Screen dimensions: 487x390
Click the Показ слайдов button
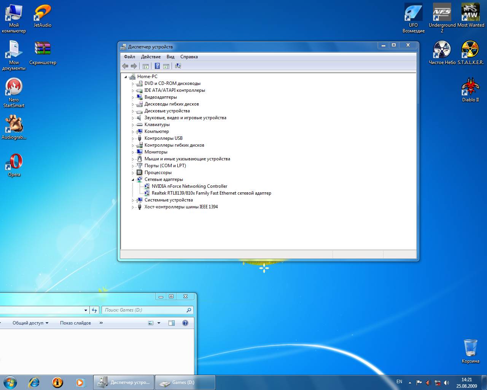(75, 323)
